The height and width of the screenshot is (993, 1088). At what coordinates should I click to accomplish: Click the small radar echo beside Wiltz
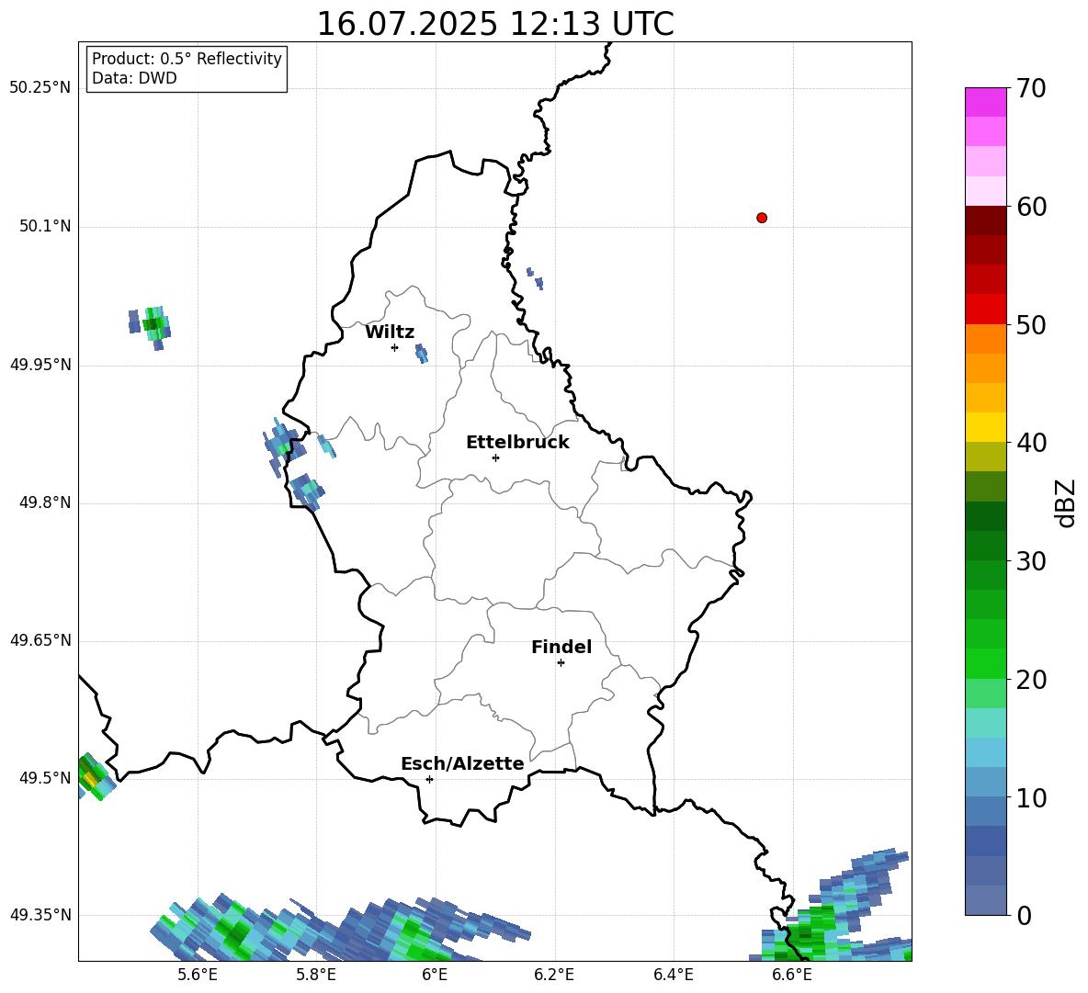pos(421,354)
